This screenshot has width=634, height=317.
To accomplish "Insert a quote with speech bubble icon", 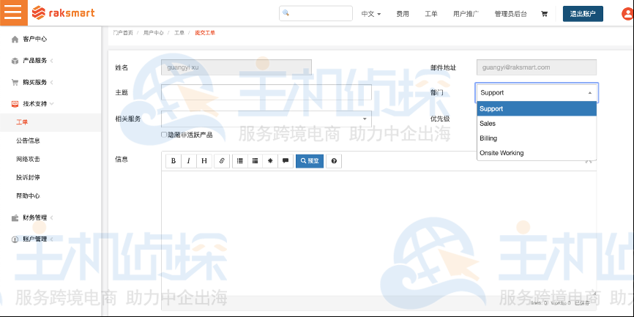I will coord(286,161).
